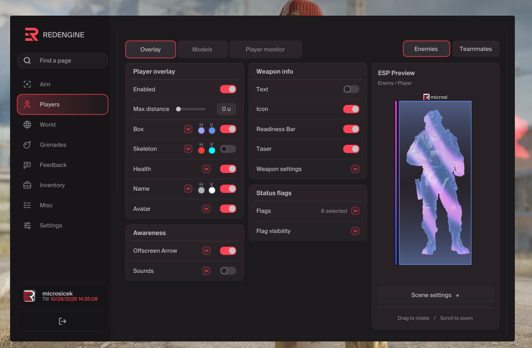Image resolution: width=532 pixels, height=348 pixels.
Task: Click the Find a page field
Action: pyautogui.click(x=63, y=61)
